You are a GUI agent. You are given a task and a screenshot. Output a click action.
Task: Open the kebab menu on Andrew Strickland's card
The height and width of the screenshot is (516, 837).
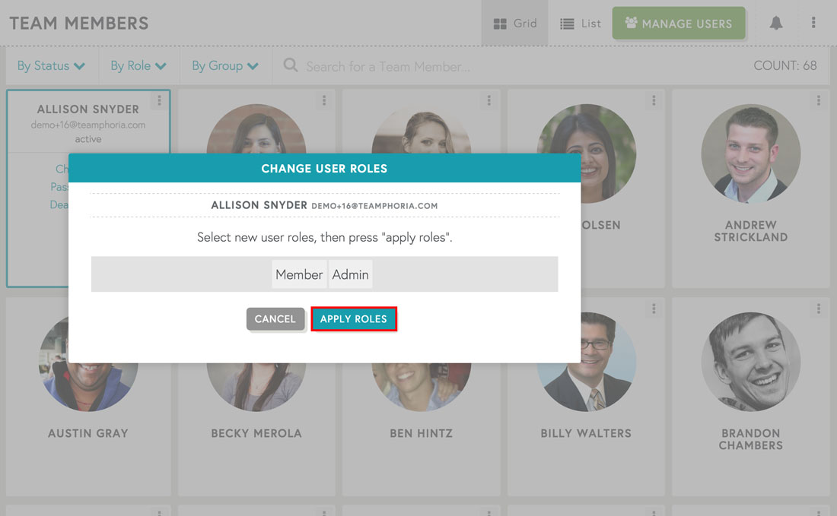[818, 100]
